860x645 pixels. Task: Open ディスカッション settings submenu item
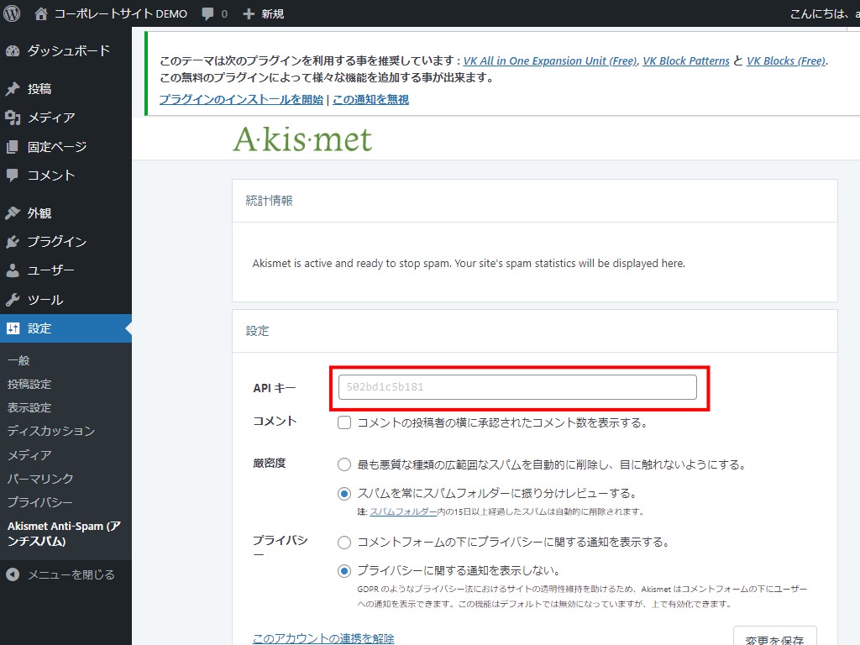50,431
